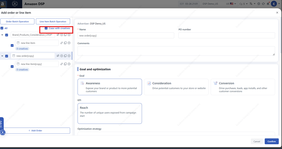The height and width of the screenshot is (149, 282).
Task: Click the Confirm button
Action: tap(271, 141)
